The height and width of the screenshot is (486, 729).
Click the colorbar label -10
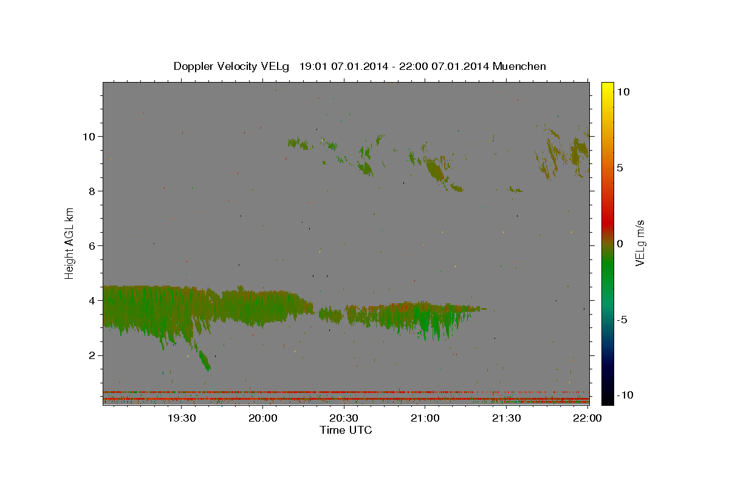[625, 395]
